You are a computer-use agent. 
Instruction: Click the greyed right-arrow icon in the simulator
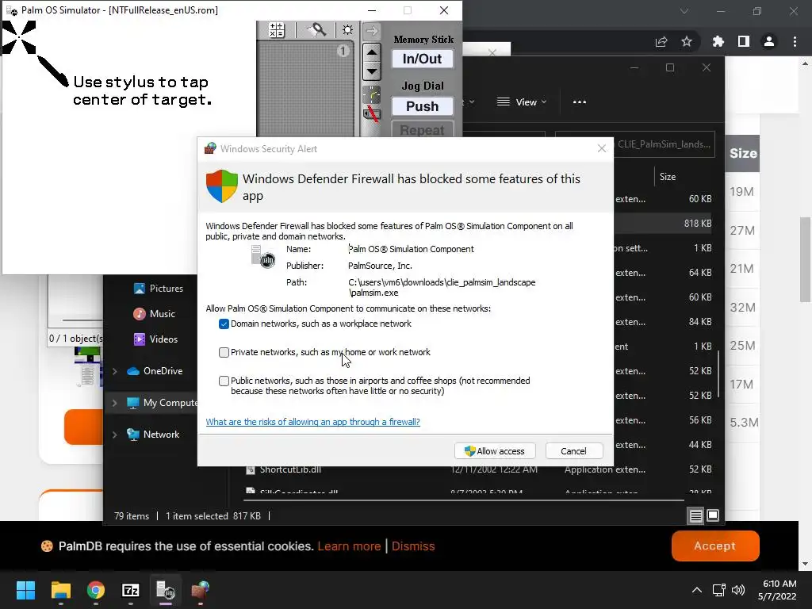point(372,31)
